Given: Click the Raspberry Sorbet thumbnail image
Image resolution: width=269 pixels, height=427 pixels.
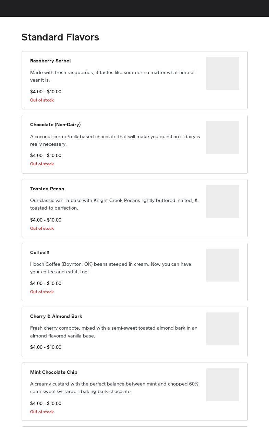Looking at the screenshot, I should coord(222,73).
